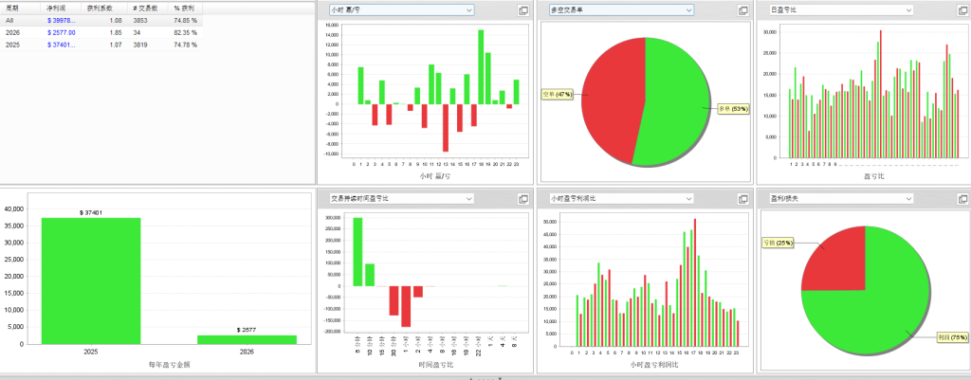Click the 获利系数 column header
This screenshot has width=971, height=380.
100,8
